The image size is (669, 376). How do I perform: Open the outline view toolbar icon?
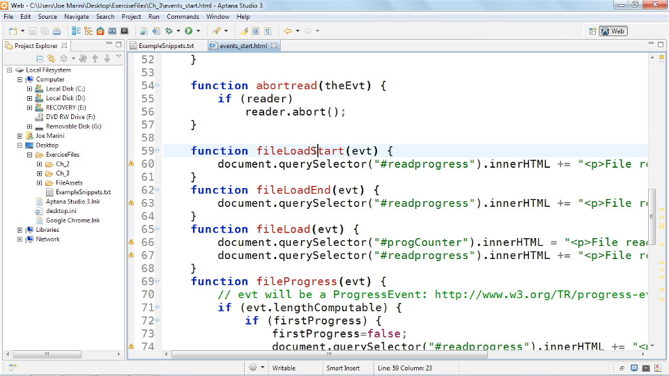76,31
